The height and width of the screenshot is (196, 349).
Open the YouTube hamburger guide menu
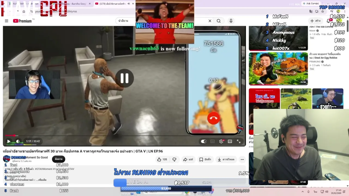pyautogui.click(x=7, y=21)
